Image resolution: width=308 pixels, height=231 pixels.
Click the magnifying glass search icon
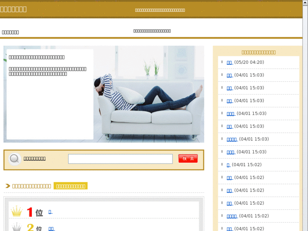click(14, 159)
